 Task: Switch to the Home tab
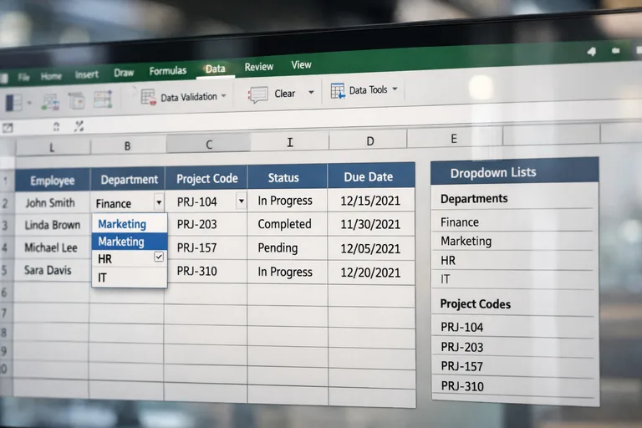coord(51,76)
